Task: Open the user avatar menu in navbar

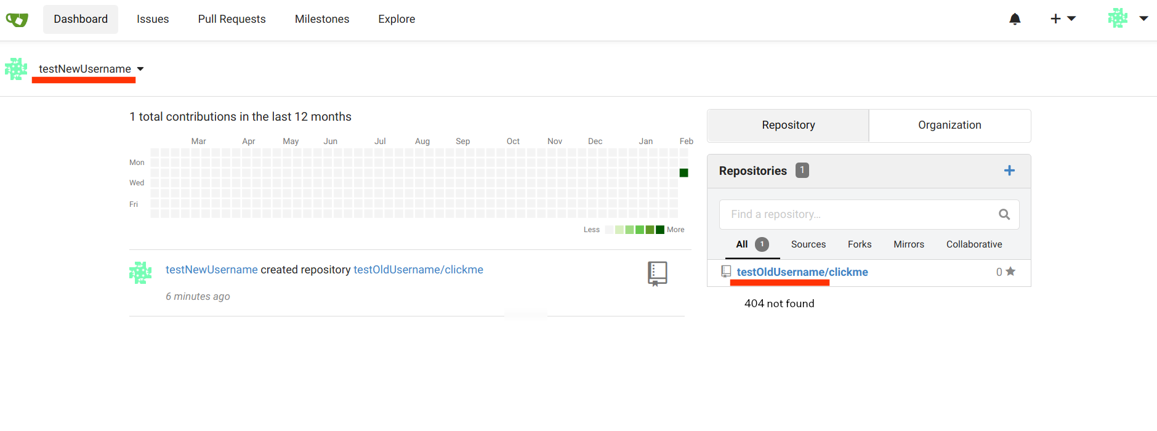Action: (1127, 18)
